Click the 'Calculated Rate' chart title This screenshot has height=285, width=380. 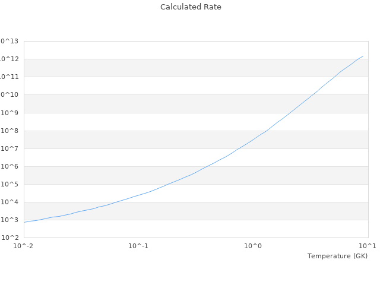(190, 7)
